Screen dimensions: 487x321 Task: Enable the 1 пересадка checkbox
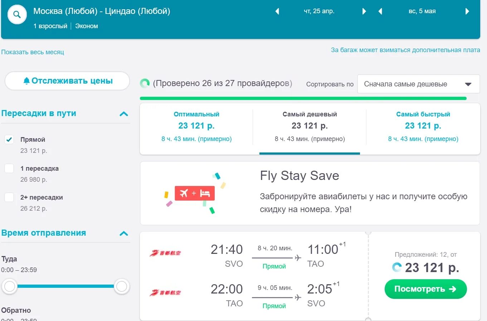[x=9, y=169]
